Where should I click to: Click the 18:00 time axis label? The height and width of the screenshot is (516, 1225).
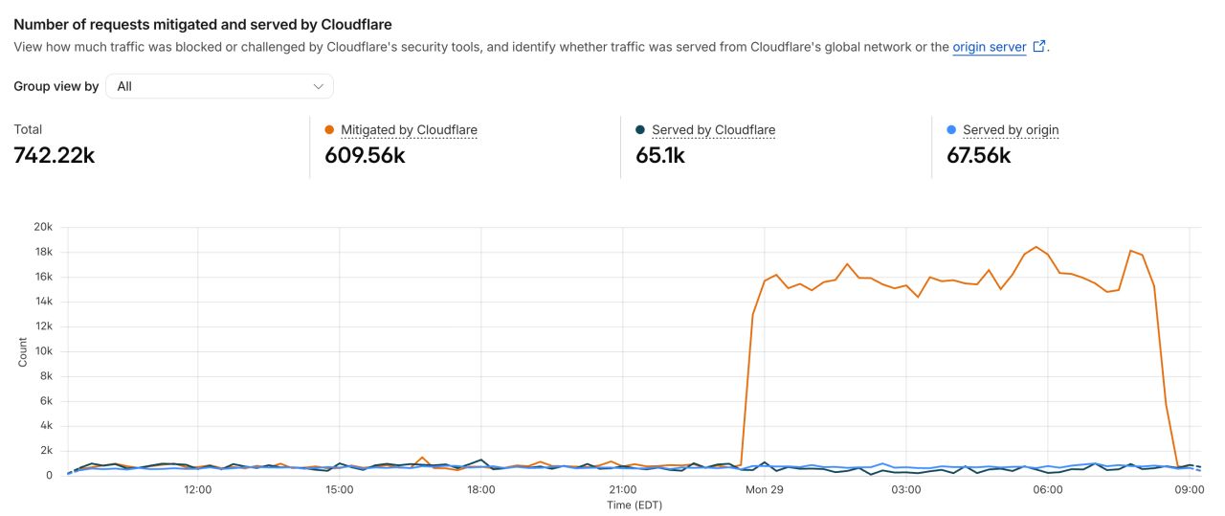point(481,489)
